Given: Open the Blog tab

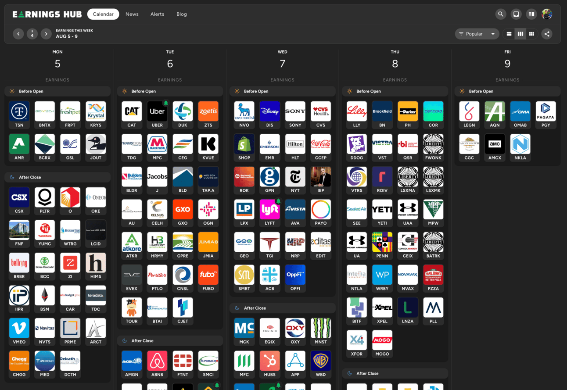Looking at the screenshot, I should tap(182, 14).
